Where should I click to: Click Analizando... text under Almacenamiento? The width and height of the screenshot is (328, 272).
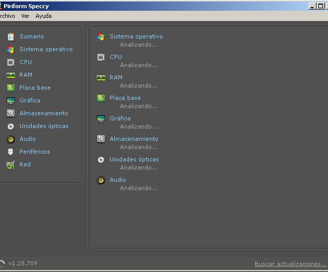tap(139, 147)
